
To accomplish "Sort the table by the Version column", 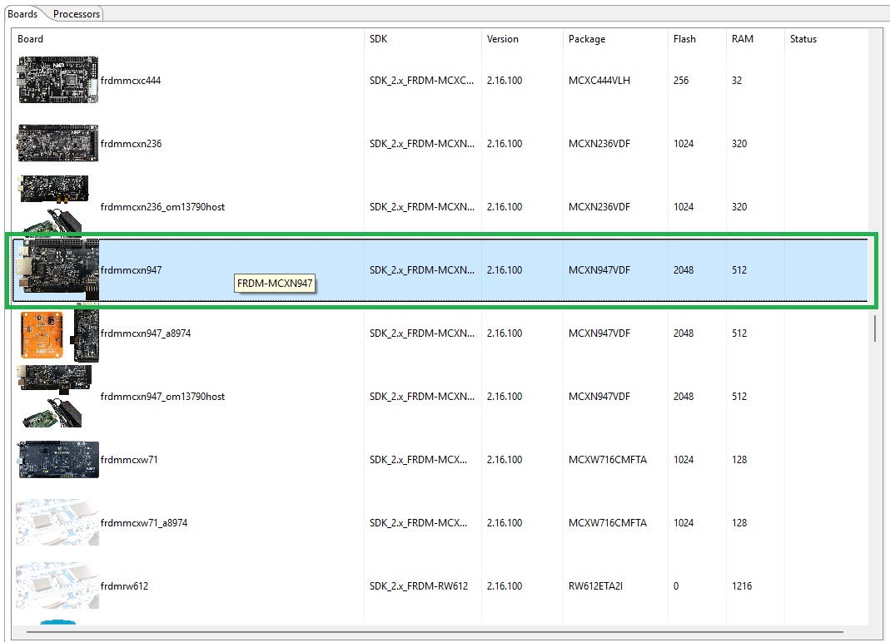I will 505,39.
